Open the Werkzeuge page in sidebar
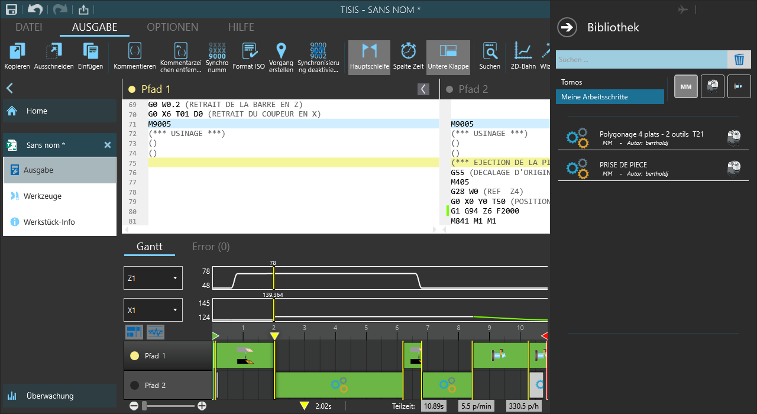This screenshot has height=414, width=757. pos(43,196)
